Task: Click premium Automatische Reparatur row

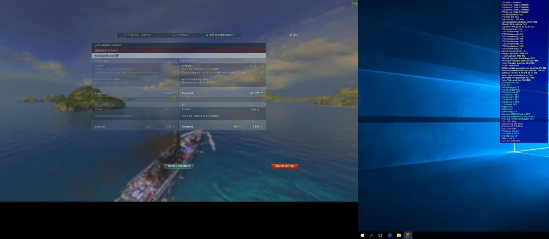Action: coord(222,79)
